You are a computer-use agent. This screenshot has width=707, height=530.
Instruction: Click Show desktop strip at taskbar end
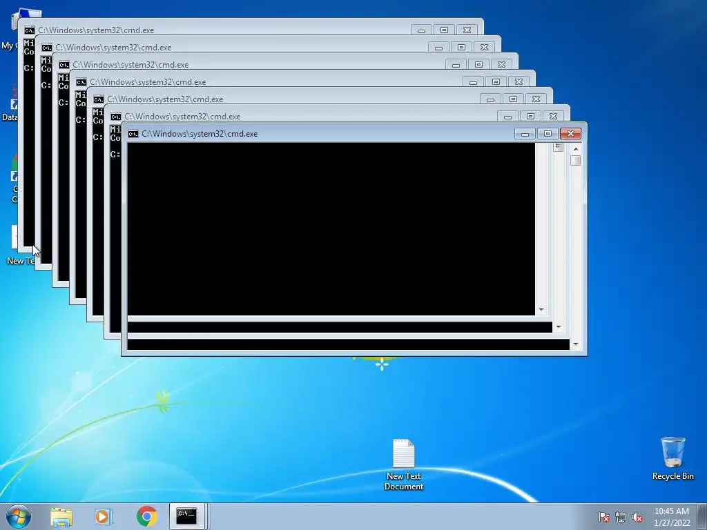pyautogui.click(x=702, y=516)
